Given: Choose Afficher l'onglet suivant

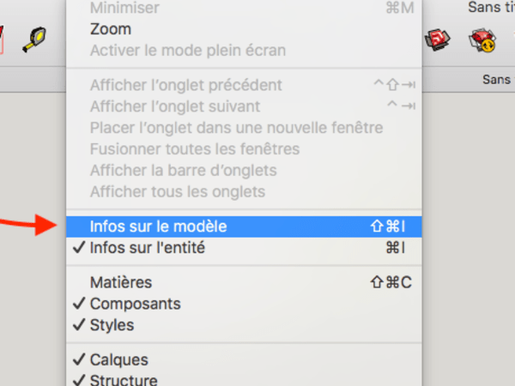Looking at the screenshot, I should click(x=175, y=106).
